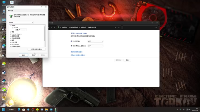
Task: Open recent locations chevron in Control Panel
Action: tap(51, 27)
